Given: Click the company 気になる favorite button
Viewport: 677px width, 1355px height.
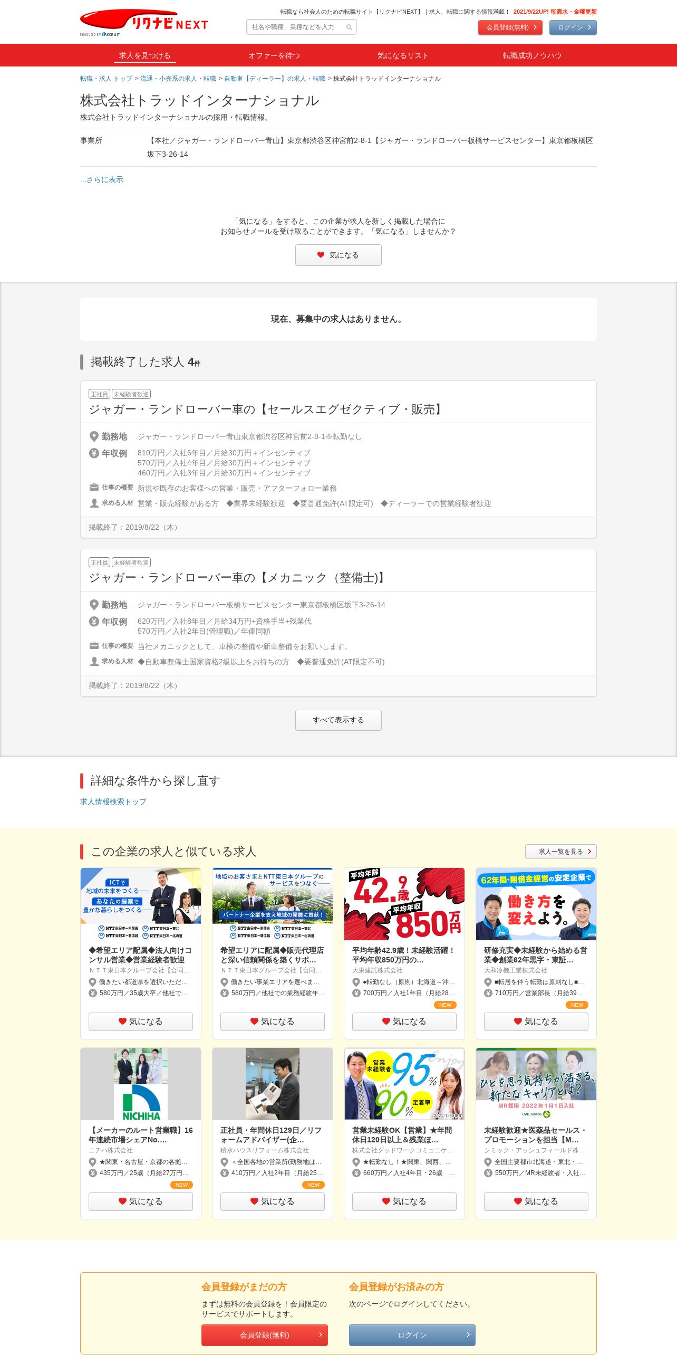Looking at the screenshot, I should tap(338, 255).
